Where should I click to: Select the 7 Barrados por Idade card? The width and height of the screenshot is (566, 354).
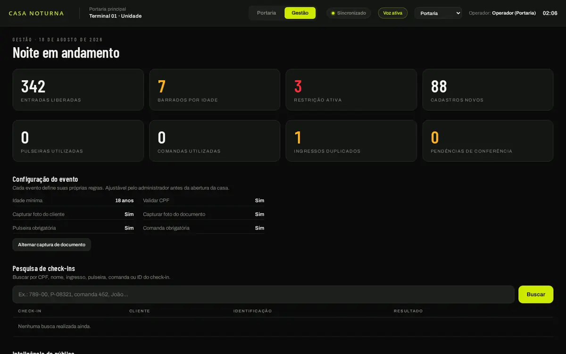215,90
